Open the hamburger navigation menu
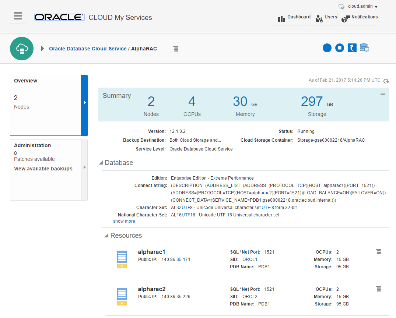The height and width of the screenshot is (318, 396). pos(18,16)
